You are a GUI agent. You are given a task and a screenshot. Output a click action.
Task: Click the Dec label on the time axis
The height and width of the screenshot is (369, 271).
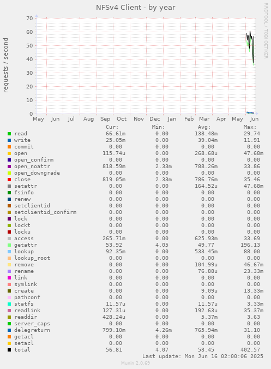(155, 119)
